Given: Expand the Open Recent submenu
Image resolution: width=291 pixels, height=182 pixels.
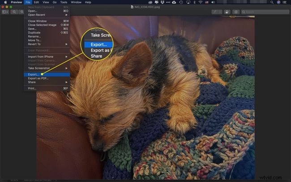Looking at the screenshot, I should pyautogui.click(x=47, y=15).
